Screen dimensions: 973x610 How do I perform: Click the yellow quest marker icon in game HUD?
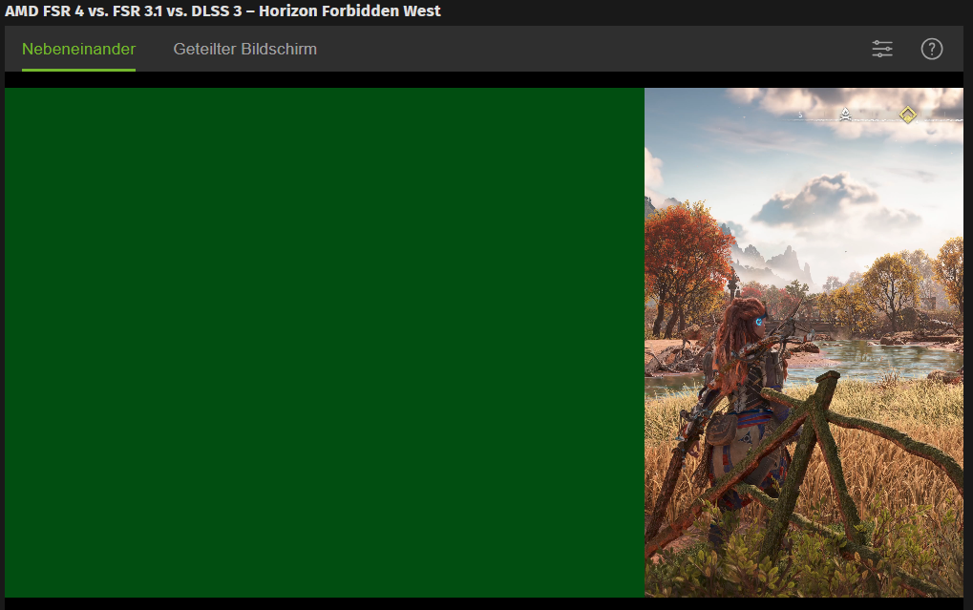pos(908,115)
